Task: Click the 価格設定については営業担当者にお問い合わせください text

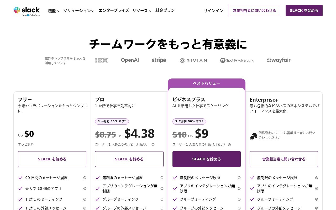Action: [x=287, y=135]
